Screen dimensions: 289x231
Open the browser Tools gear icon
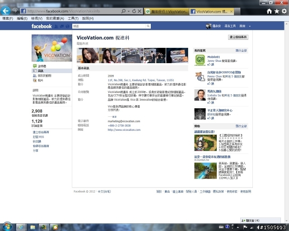(x=284, y=11)
